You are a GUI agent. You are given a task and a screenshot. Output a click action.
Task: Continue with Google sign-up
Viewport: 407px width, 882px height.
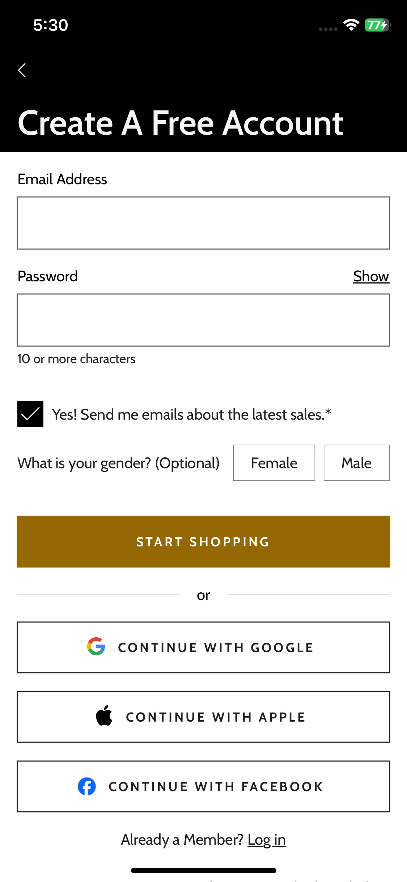(x=203, y=647)
